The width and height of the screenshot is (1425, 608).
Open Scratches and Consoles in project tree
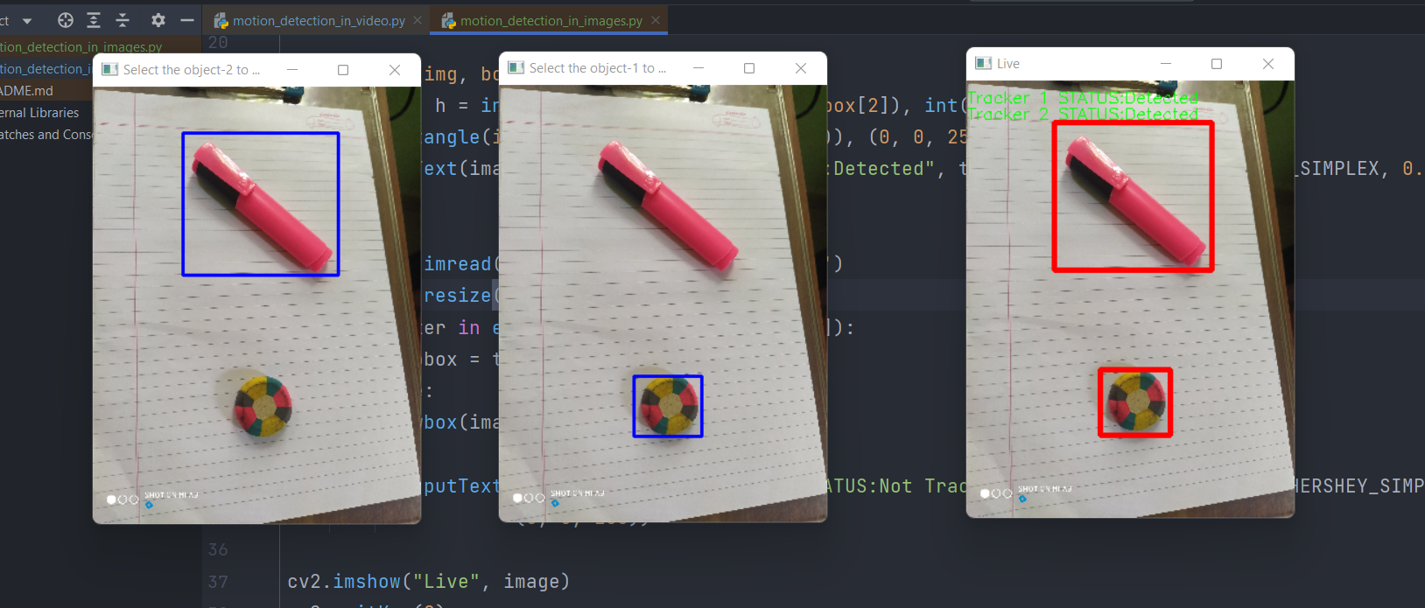(x=46, y=135)
